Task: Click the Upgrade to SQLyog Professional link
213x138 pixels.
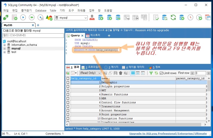Action: pyautogui.click(x=168, y=133)
